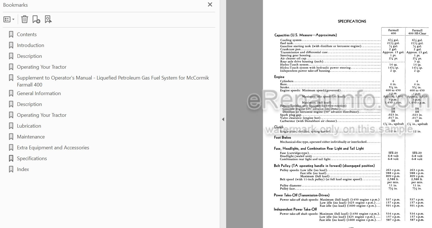
Task: Open the second Operating Your Tractor bookmark
Action: [42, 115]
